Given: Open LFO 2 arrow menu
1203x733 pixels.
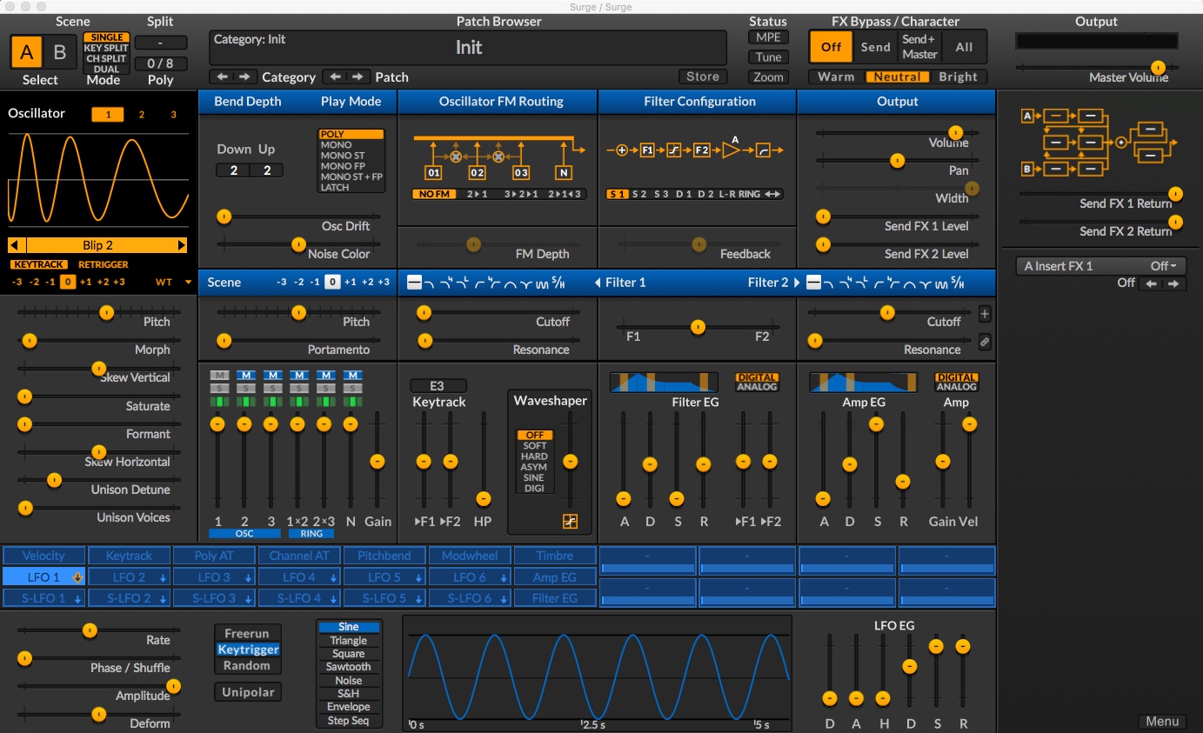Looking at the screenshot, I should [x=164, y=577].
